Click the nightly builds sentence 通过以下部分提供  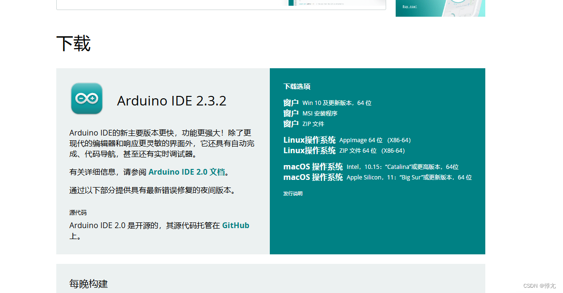click(154, 190)
